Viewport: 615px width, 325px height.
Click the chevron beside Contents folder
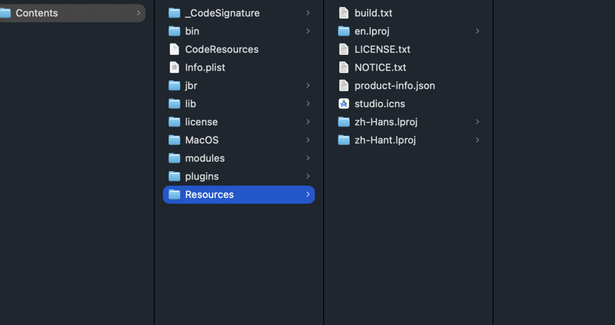138,13
